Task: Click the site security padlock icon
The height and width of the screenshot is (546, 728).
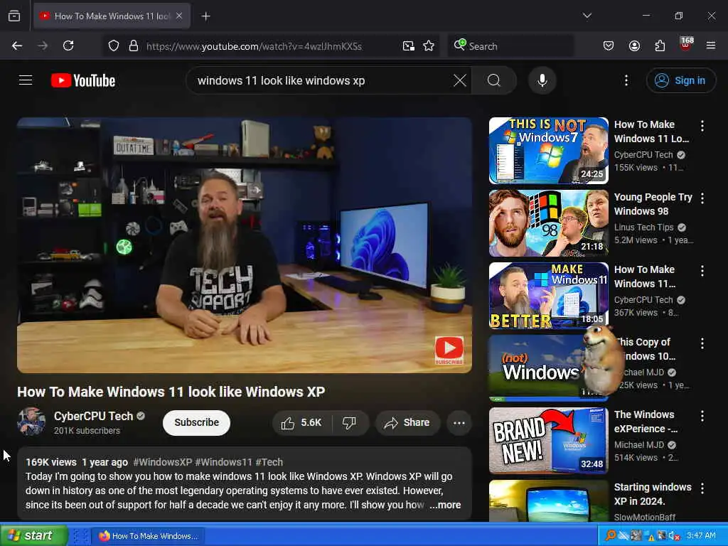Action: click(134, 46)
